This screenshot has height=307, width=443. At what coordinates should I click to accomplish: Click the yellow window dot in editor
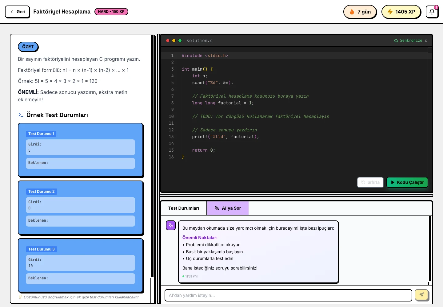[x=174, y=41]
